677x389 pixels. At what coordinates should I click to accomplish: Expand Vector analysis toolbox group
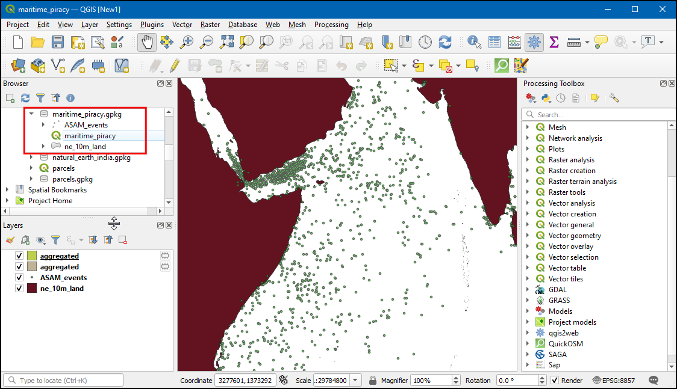528,203
